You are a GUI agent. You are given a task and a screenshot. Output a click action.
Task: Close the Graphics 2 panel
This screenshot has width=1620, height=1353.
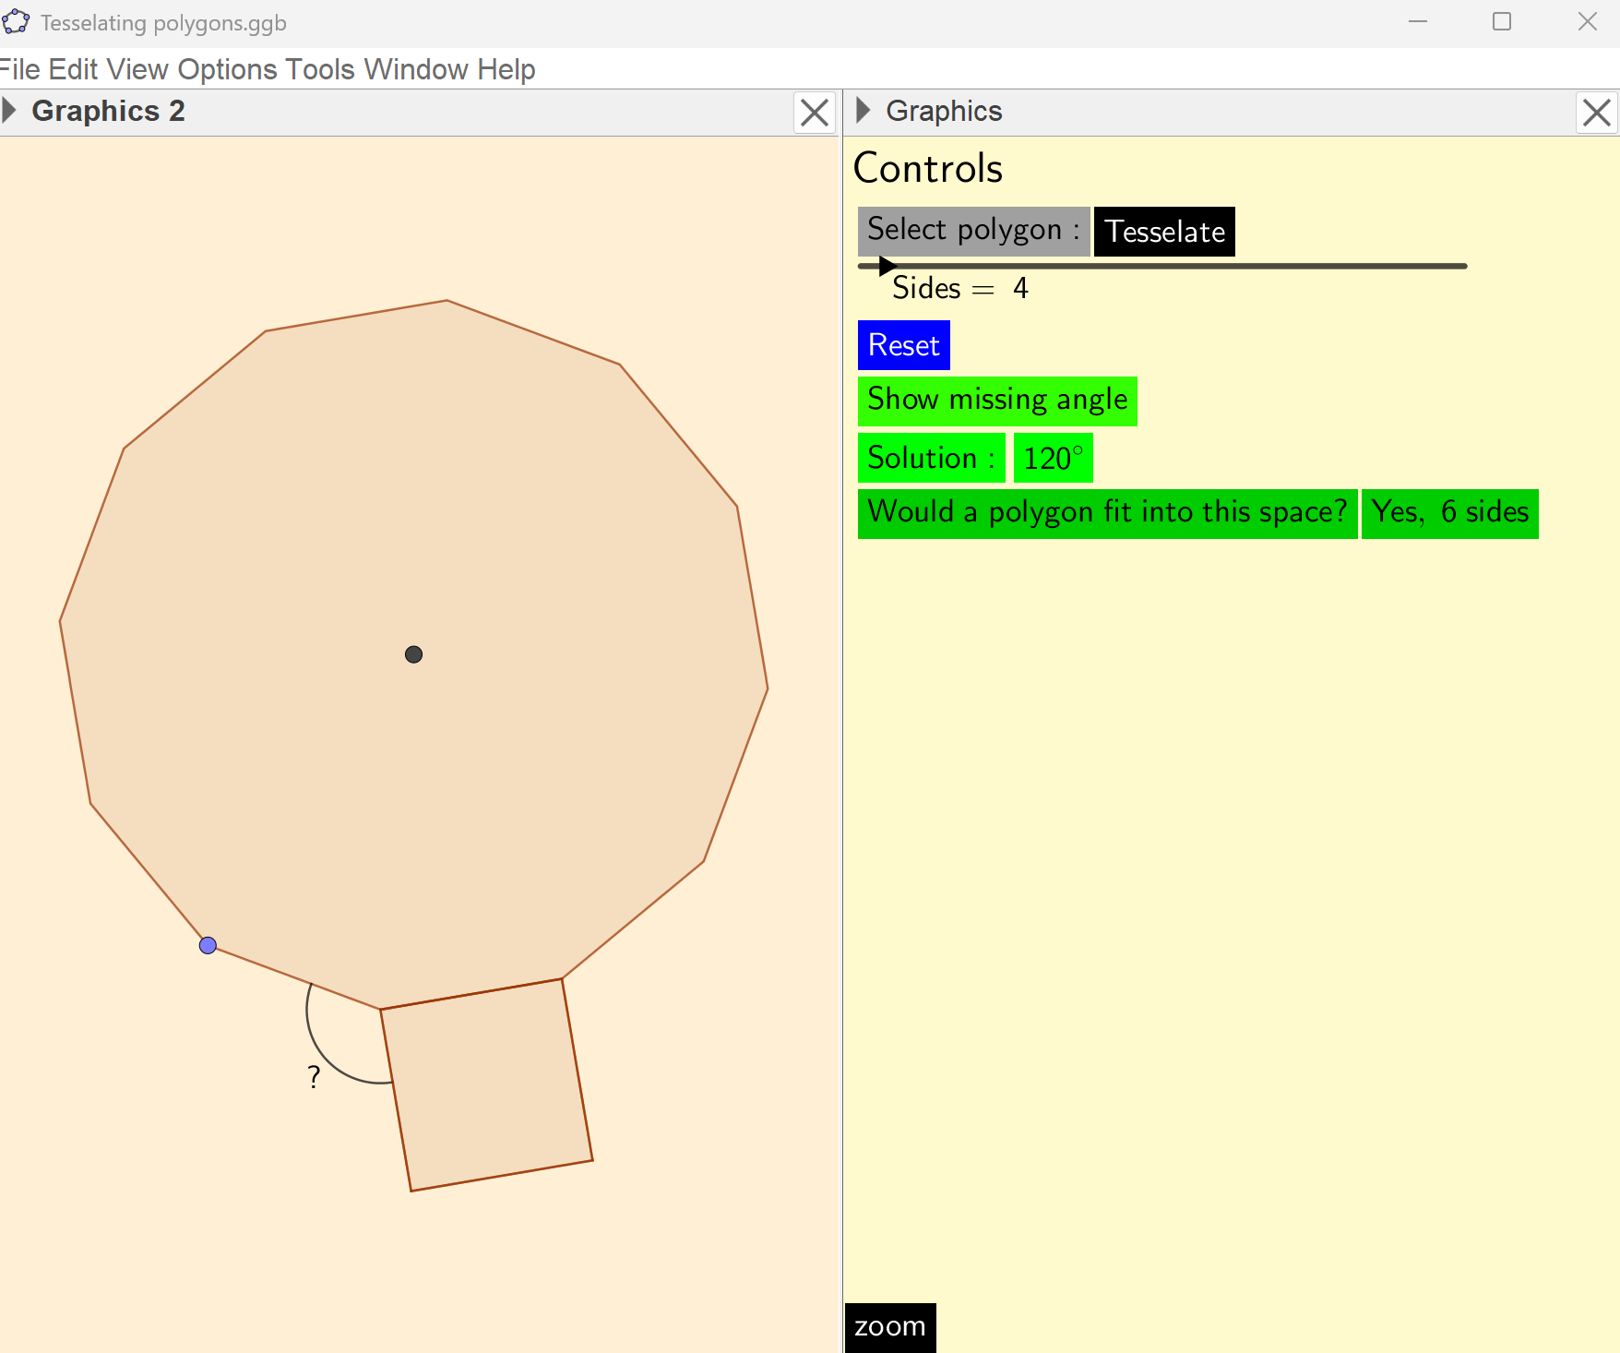[814, 113]
